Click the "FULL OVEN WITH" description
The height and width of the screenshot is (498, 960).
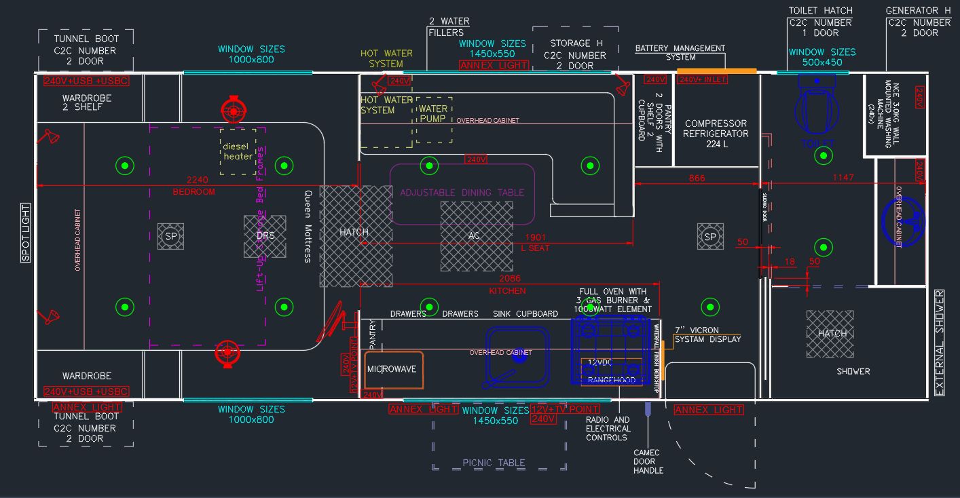(x=612, y=292)
